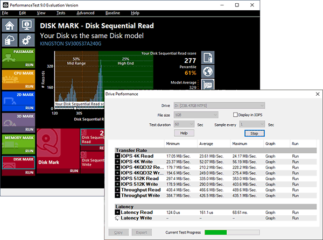Open the cloud baseline manager icon

10,40
